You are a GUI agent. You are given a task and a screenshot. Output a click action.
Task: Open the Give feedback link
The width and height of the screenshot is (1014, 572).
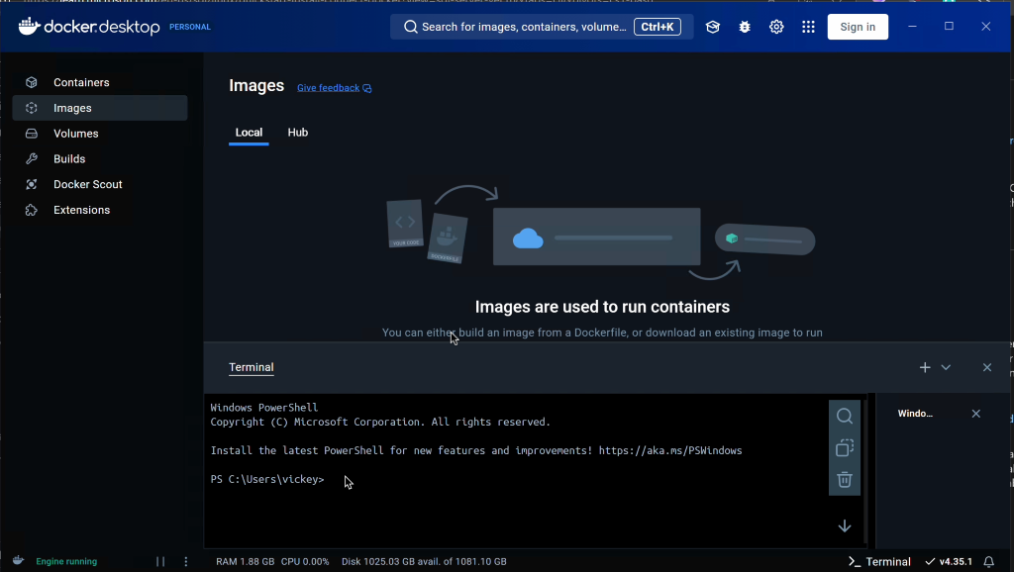[335, 88]
